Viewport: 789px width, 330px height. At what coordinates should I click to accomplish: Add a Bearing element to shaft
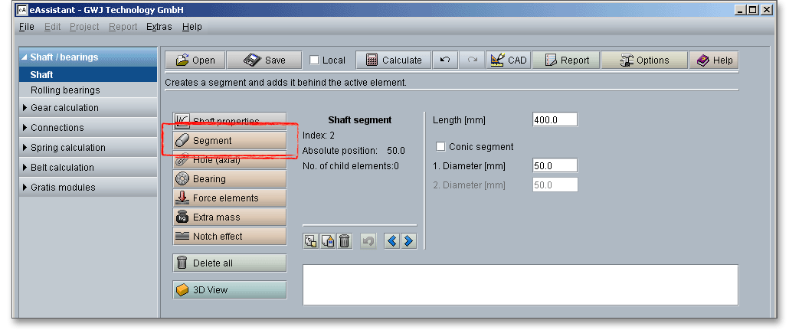click(229, 179)
